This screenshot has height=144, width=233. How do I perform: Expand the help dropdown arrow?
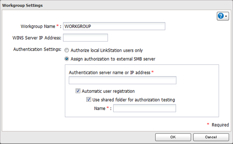(x=226, y=16)
